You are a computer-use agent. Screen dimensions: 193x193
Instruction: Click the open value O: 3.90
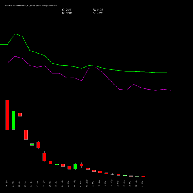pyautogui.click(x=67, y=13)
